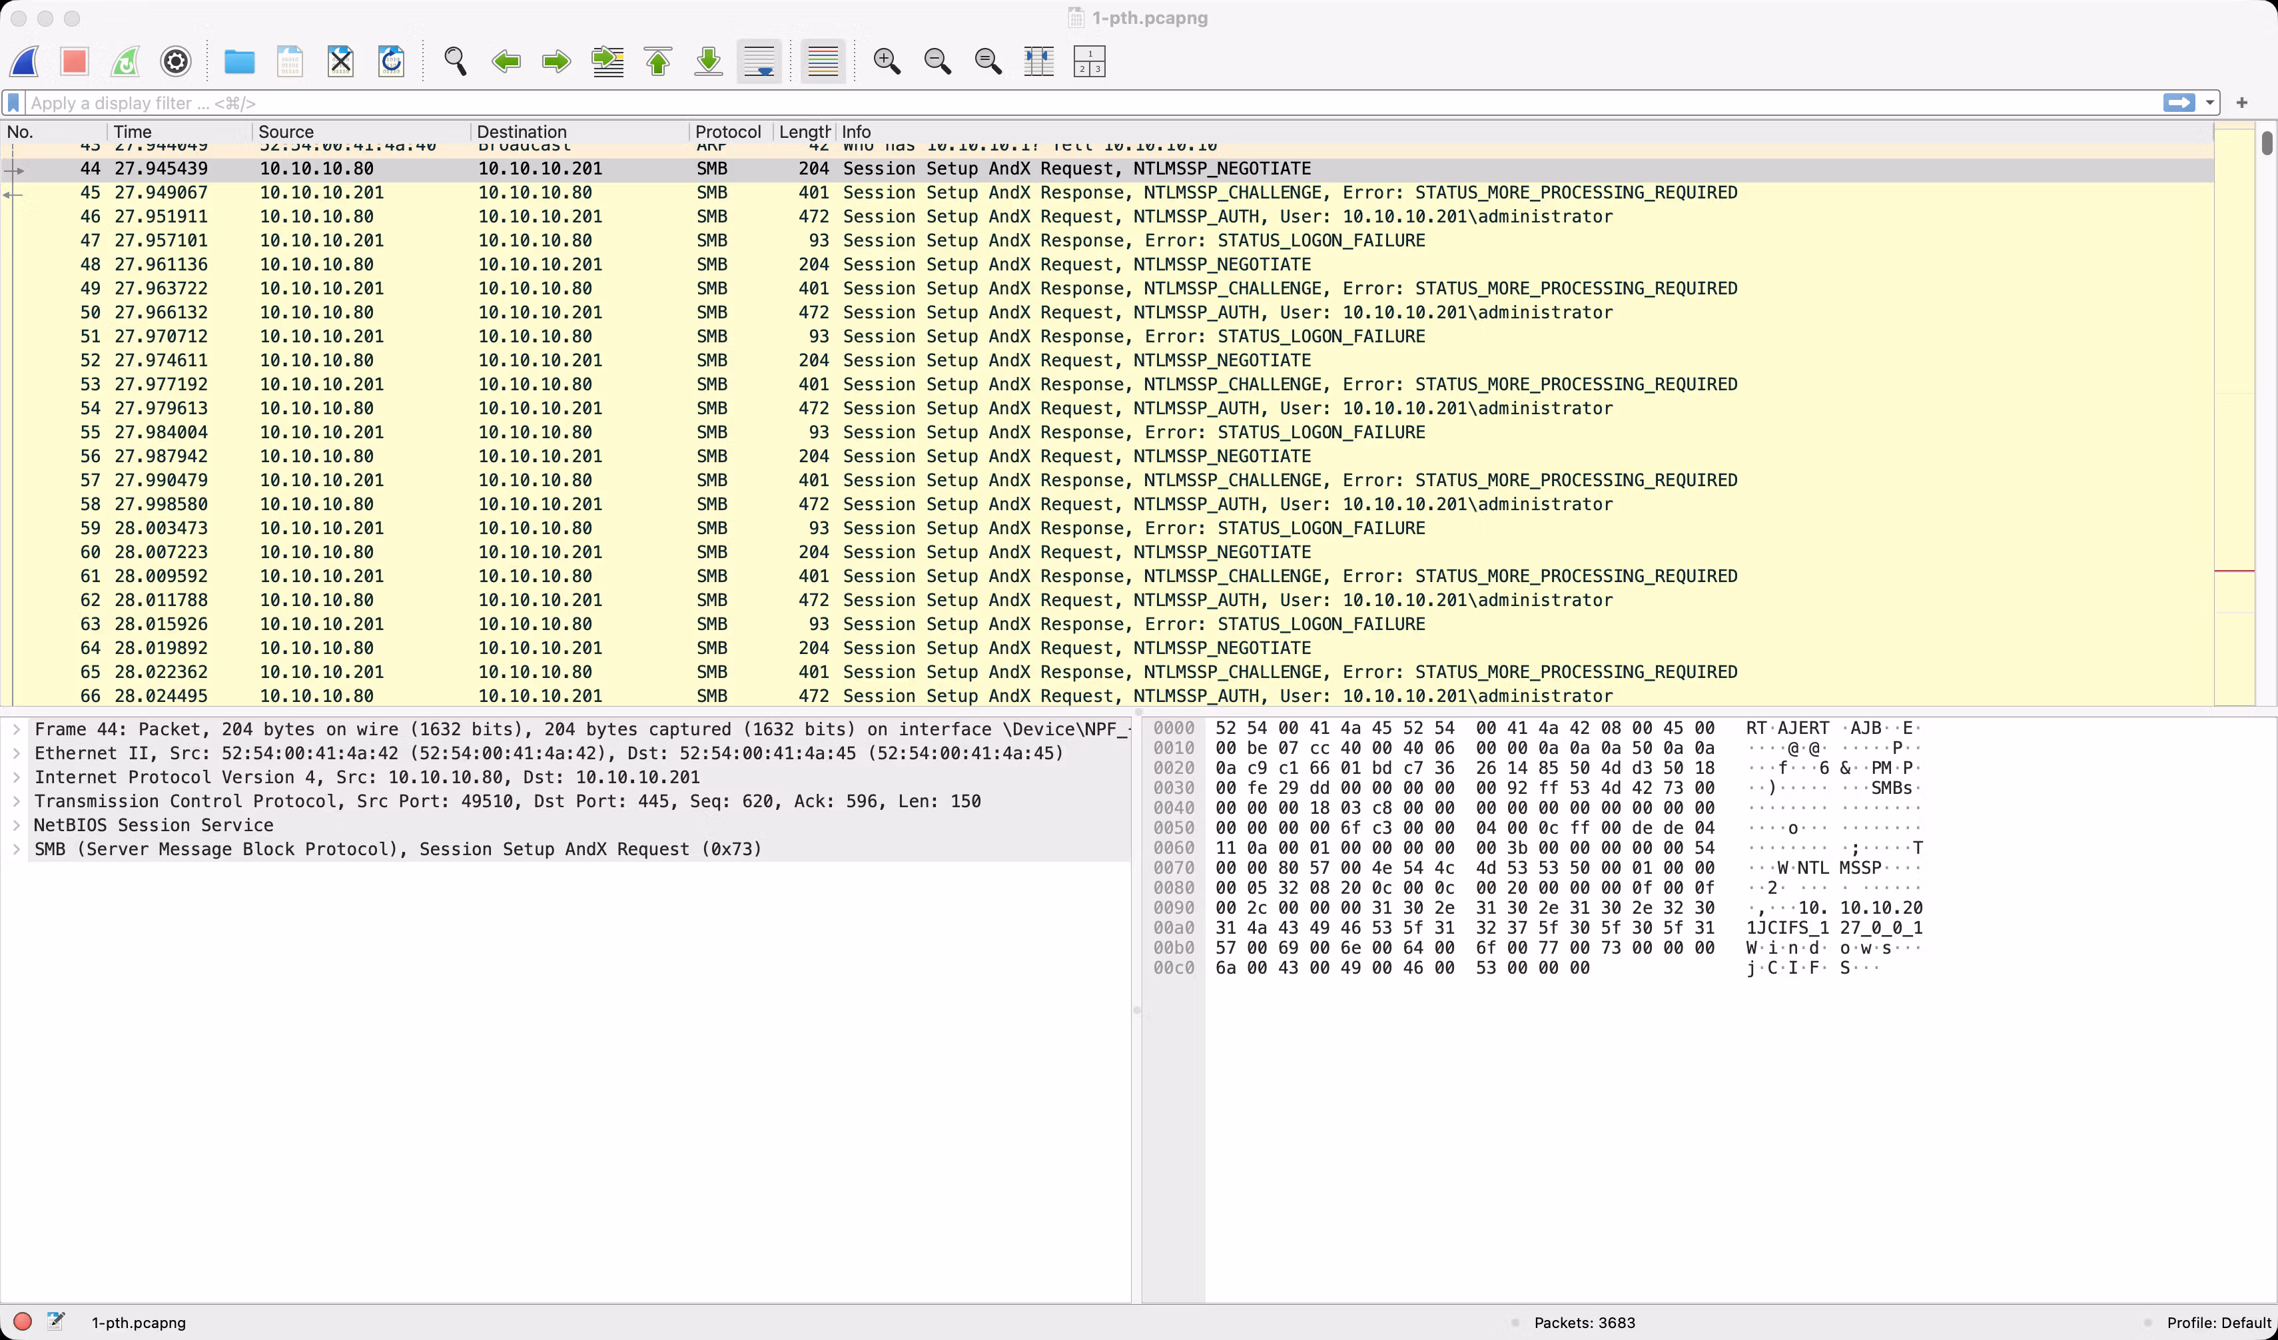
Task: Select packet 47 STATUS_LOGON_FAILURE response
Action: (x=1107, y=240)
